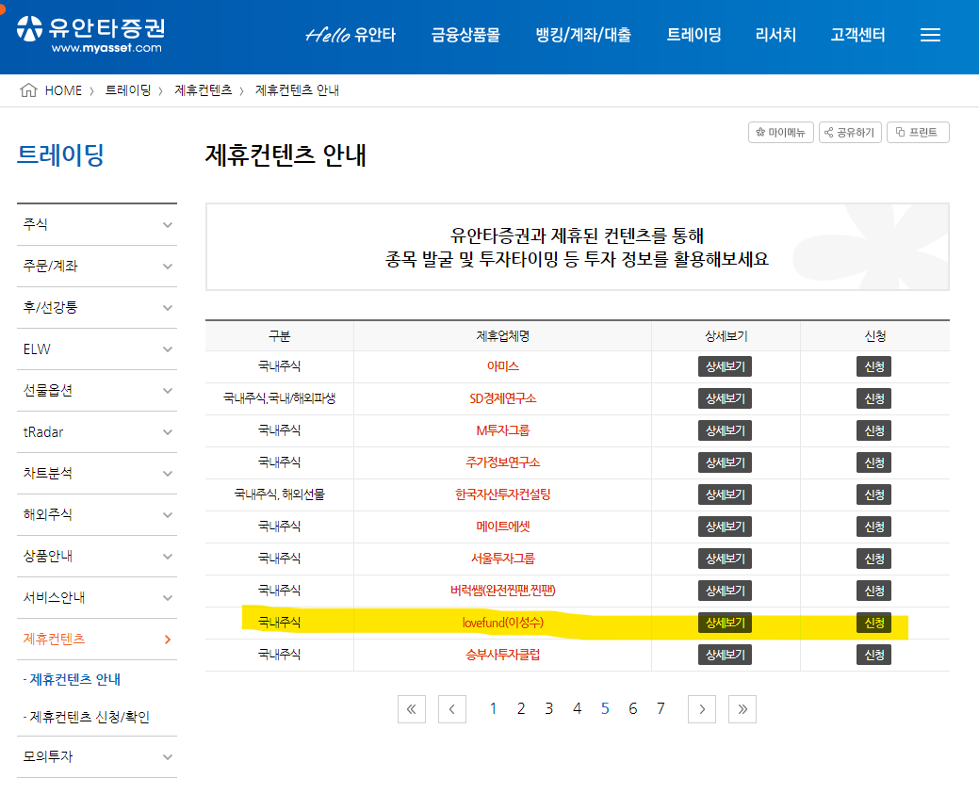Go to page 4
Image resolution: width=979 pixels, height=794 pixels.
click(x=577, y=709)
